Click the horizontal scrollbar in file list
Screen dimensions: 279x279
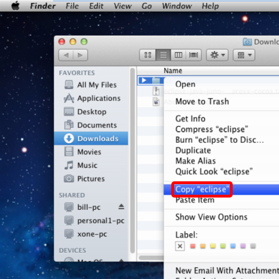[x=151, y=258]
